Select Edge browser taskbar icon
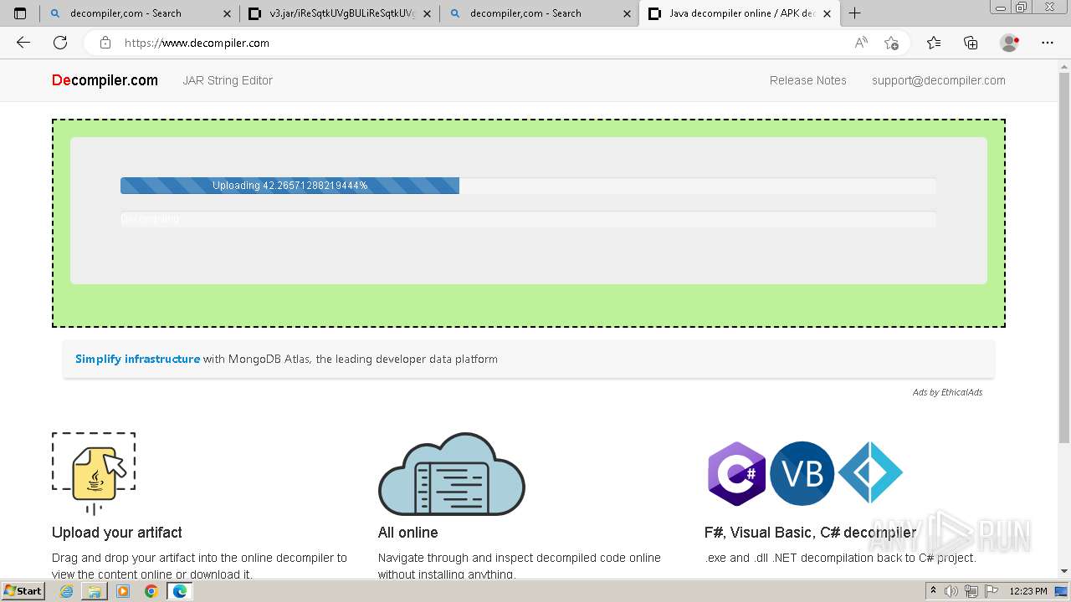1071x602 pixels. click(179, 591)
